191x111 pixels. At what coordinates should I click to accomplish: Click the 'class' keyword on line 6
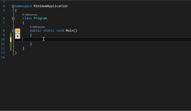[27, 18]
